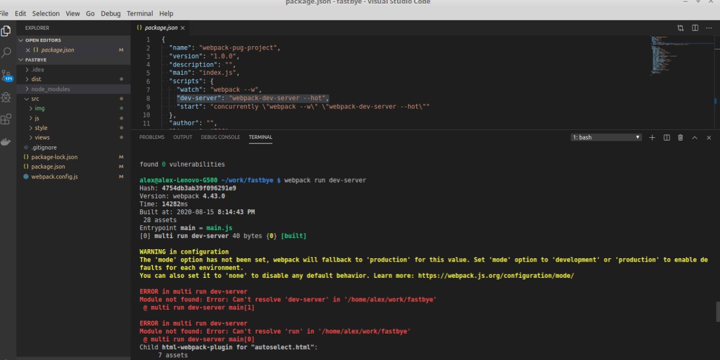This screenshot has width=720, height=360.
Task: Open Source Control view with 171 badge
Action: (x=6, y=75)
